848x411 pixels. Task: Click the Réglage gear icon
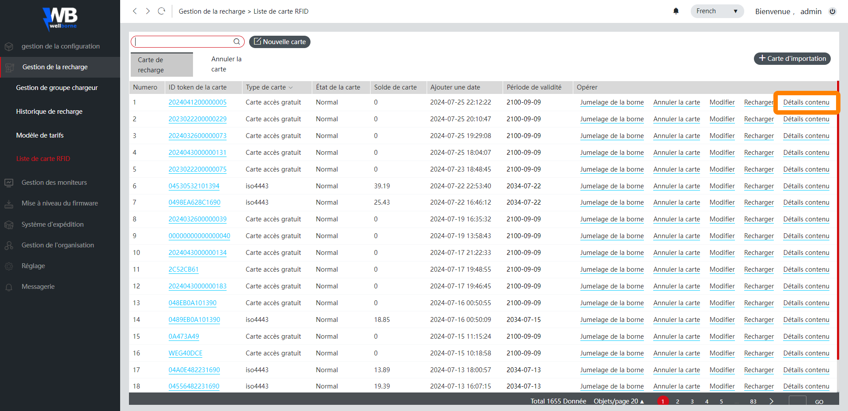pyautogui.click(x=9, y=266)
